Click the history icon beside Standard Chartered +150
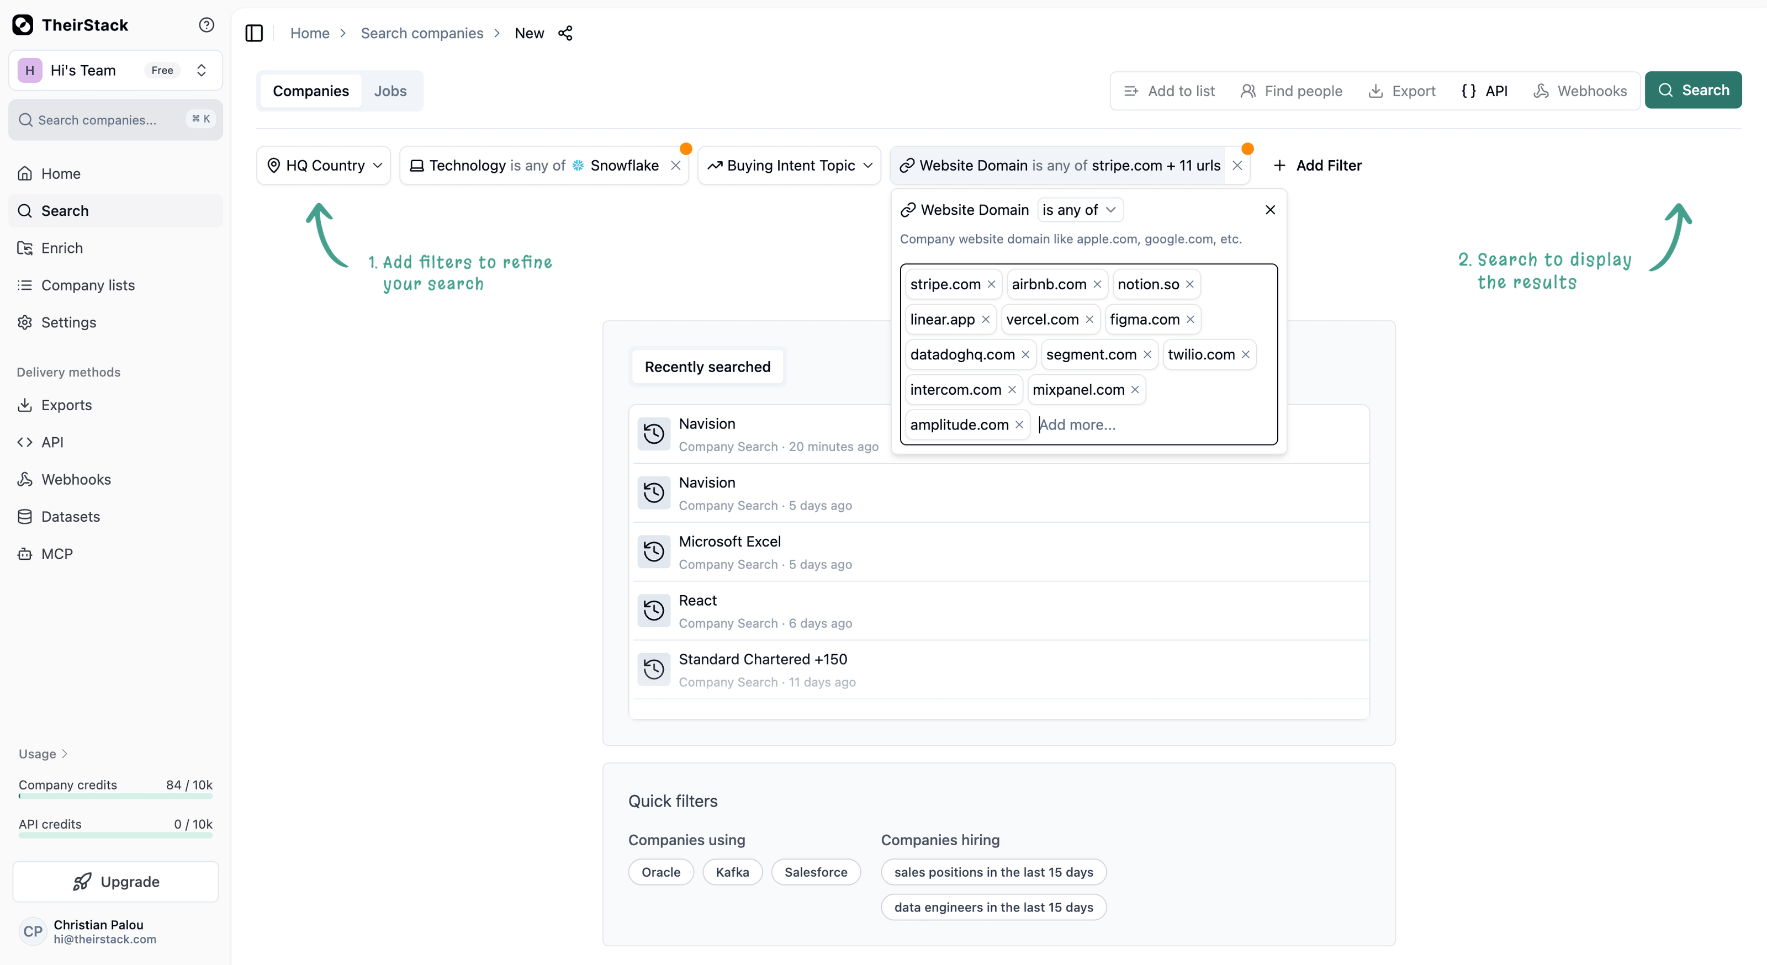This screenshot has height=965, width=1767. click(x=654, y=670)
